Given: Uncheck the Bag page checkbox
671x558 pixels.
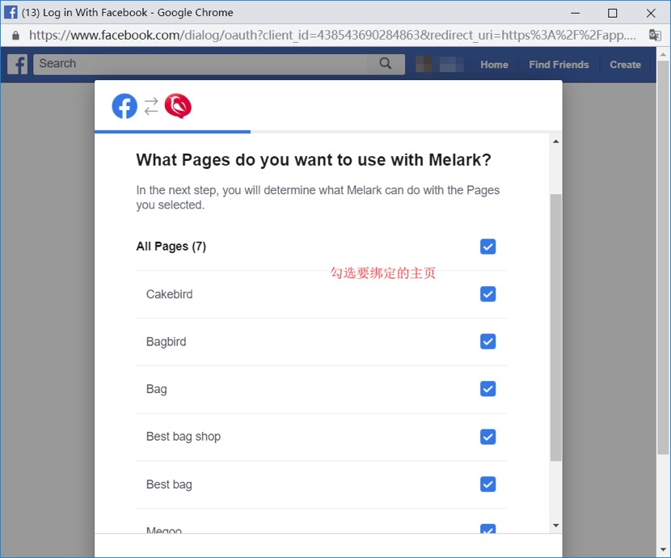Looking at the screenshot, I should (487, 389).
